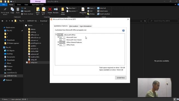
Task: Open the Easy access dropdown
Action: pyautogui.click(x=72, y=11)
